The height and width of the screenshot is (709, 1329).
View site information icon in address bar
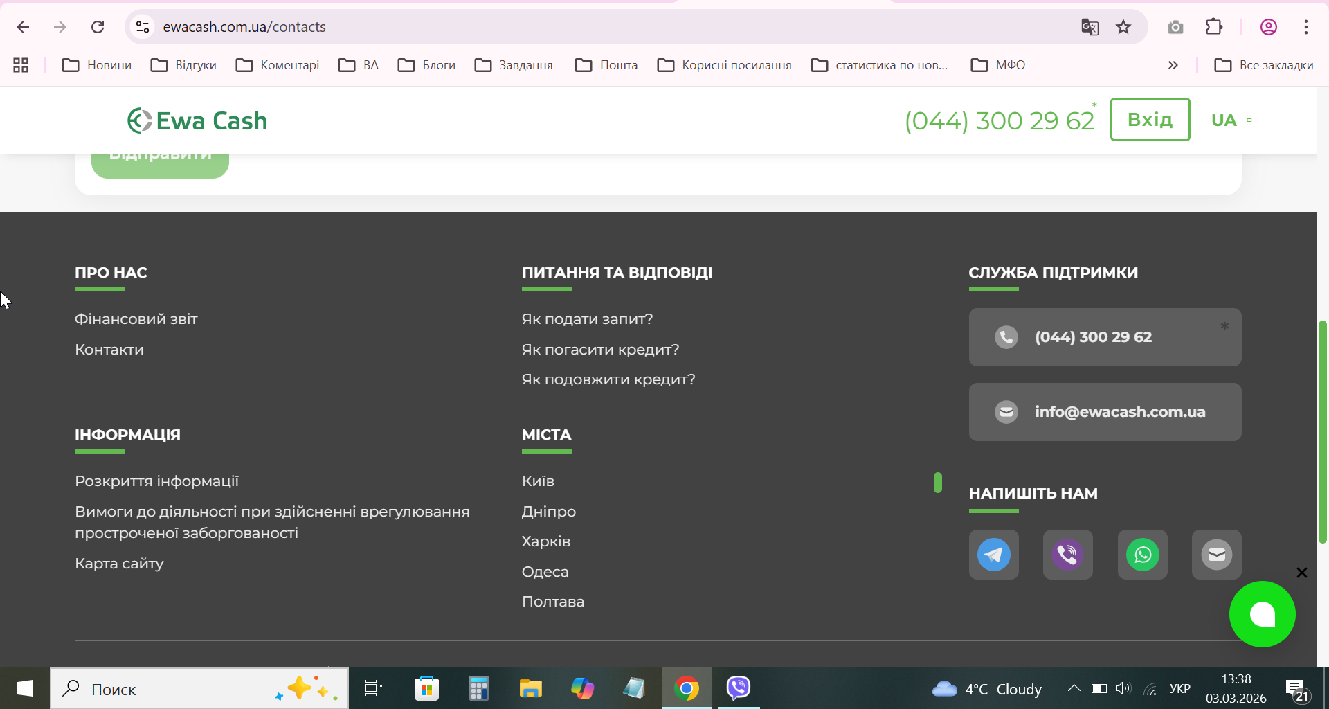pyautogui.click(x=143, y=27)
